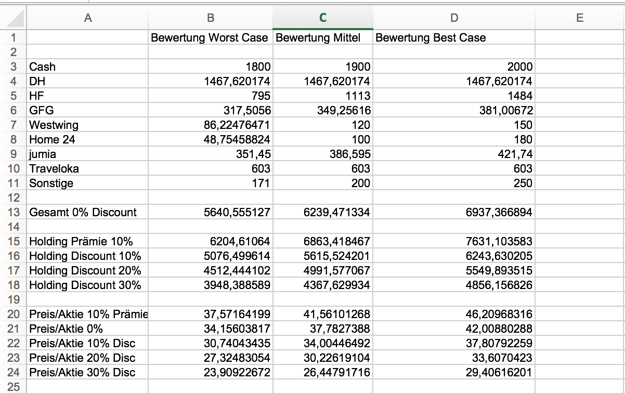Select column D header

pos(454,18)
